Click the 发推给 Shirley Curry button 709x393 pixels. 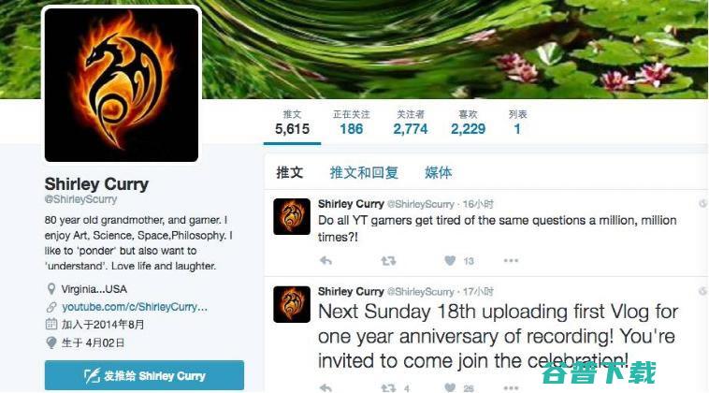click(x=144, y=375)
